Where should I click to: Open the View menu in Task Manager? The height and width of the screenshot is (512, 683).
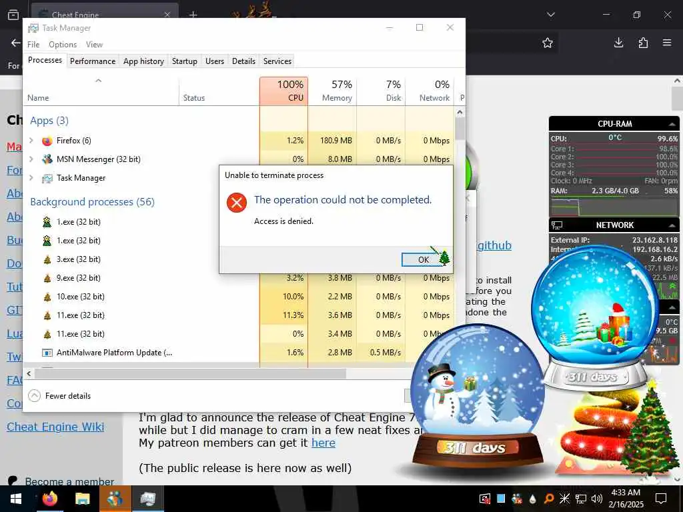(94, 45)
